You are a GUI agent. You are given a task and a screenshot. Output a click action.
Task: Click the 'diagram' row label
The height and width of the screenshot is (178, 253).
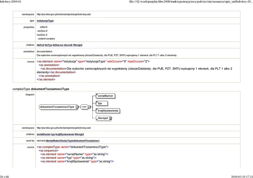30,95
